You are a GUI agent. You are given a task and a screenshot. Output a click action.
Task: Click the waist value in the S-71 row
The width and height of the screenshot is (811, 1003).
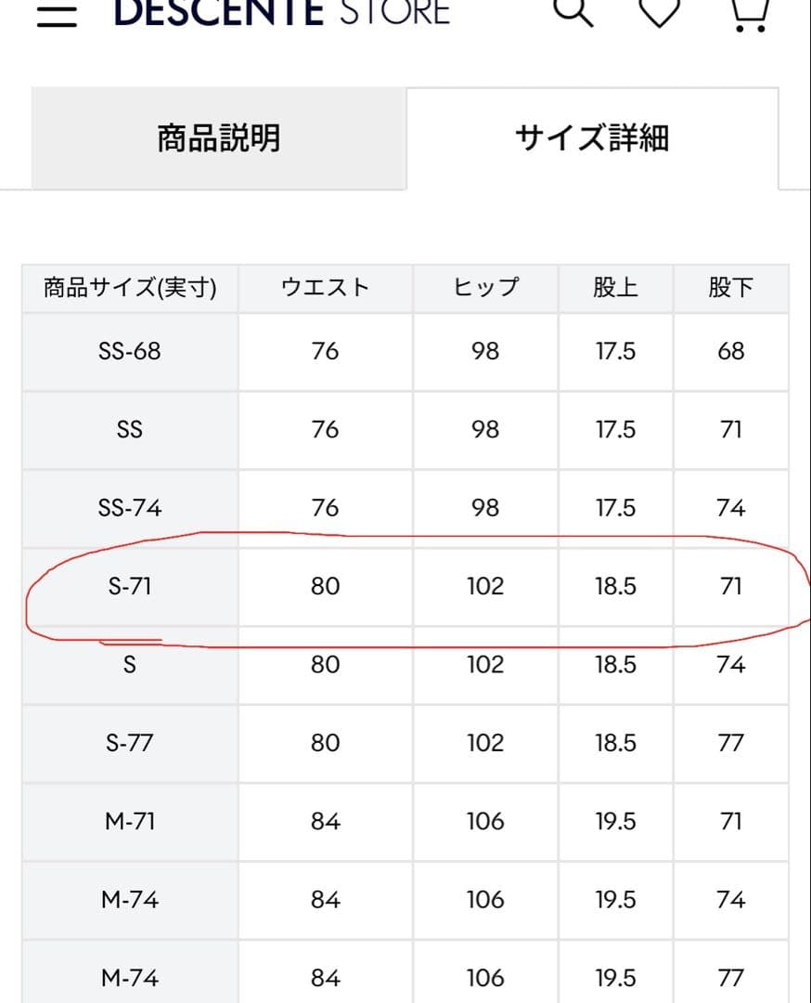tap(326, 586)
